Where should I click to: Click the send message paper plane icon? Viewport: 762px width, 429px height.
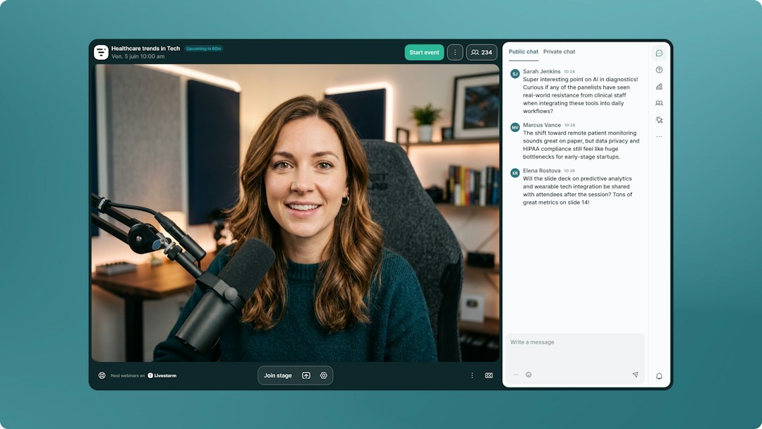click(635, 375)
